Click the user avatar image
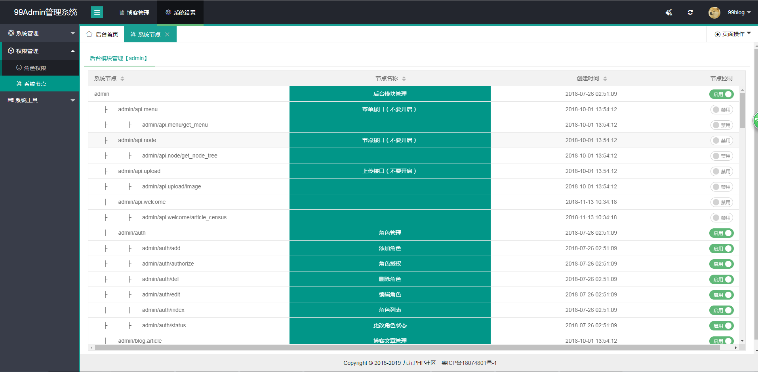 point(714,12)
